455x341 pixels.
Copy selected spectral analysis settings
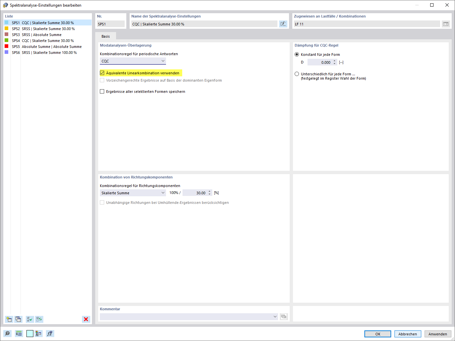(18, 319)
